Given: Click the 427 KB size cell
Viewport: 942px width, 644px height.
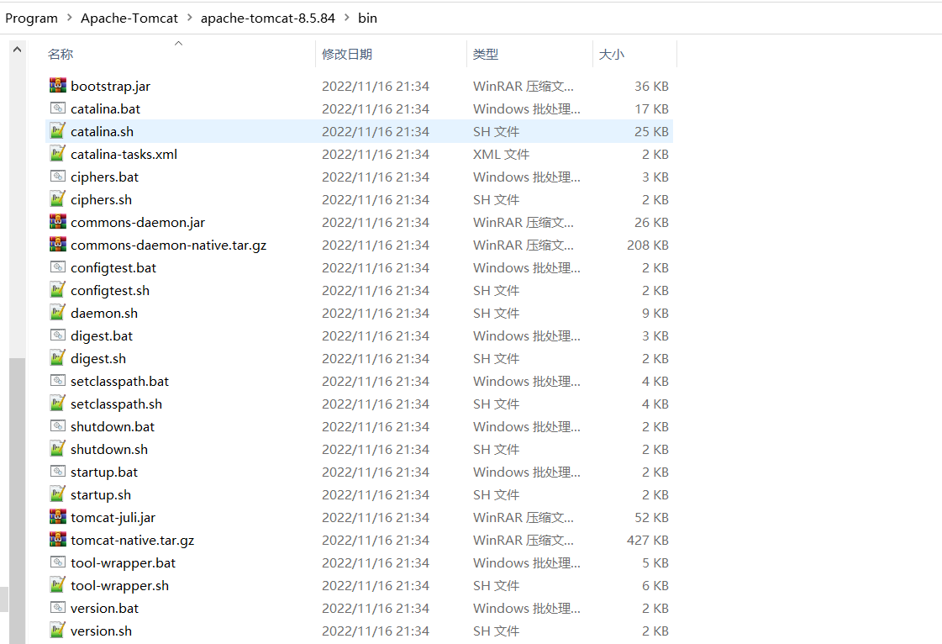Looking at the screenshot, I should click(648, 540).
